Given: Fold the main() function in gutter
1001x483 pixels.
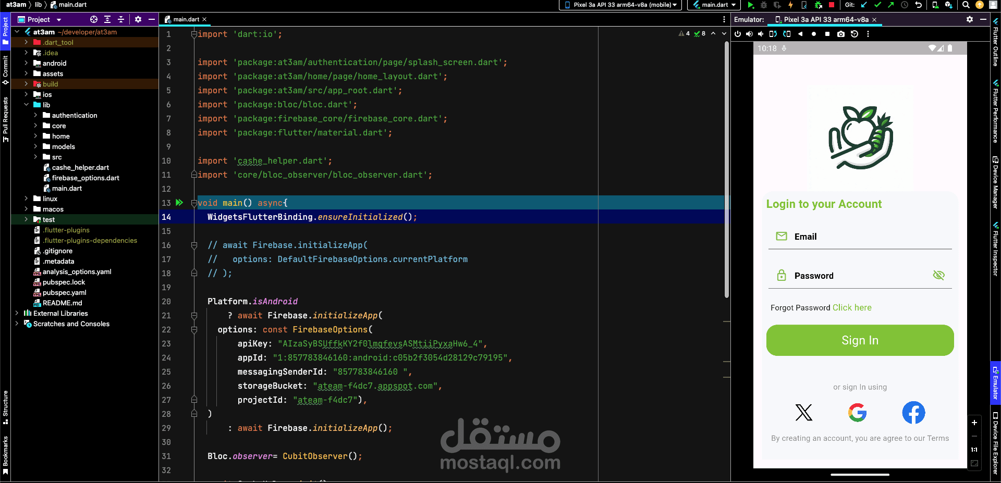Looking at the screenshot, I should (x=194, y=203).
